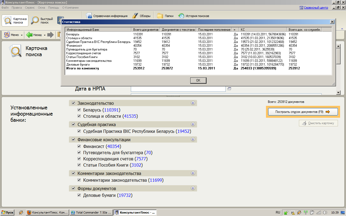Open the signal strength bars tray icon
Viewport: 346px width, 216px height.
319,212
